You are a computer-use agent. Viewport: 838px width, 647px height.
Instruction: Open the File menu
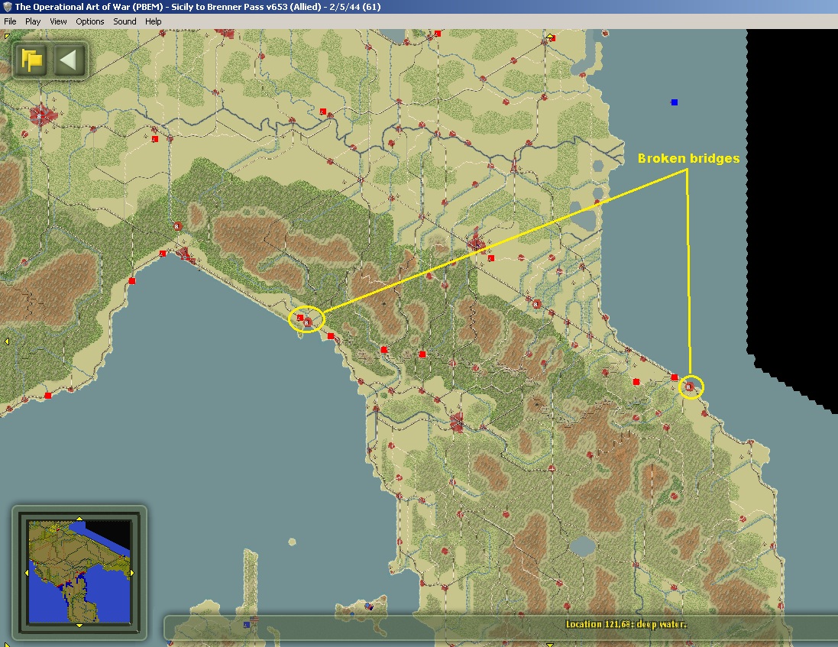coord(10,21)
